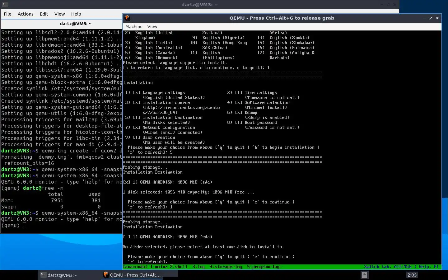
Task: Click the '[ ] 1) QEMU HARDDISK' unselected line
Action: [x=168, y=237]
